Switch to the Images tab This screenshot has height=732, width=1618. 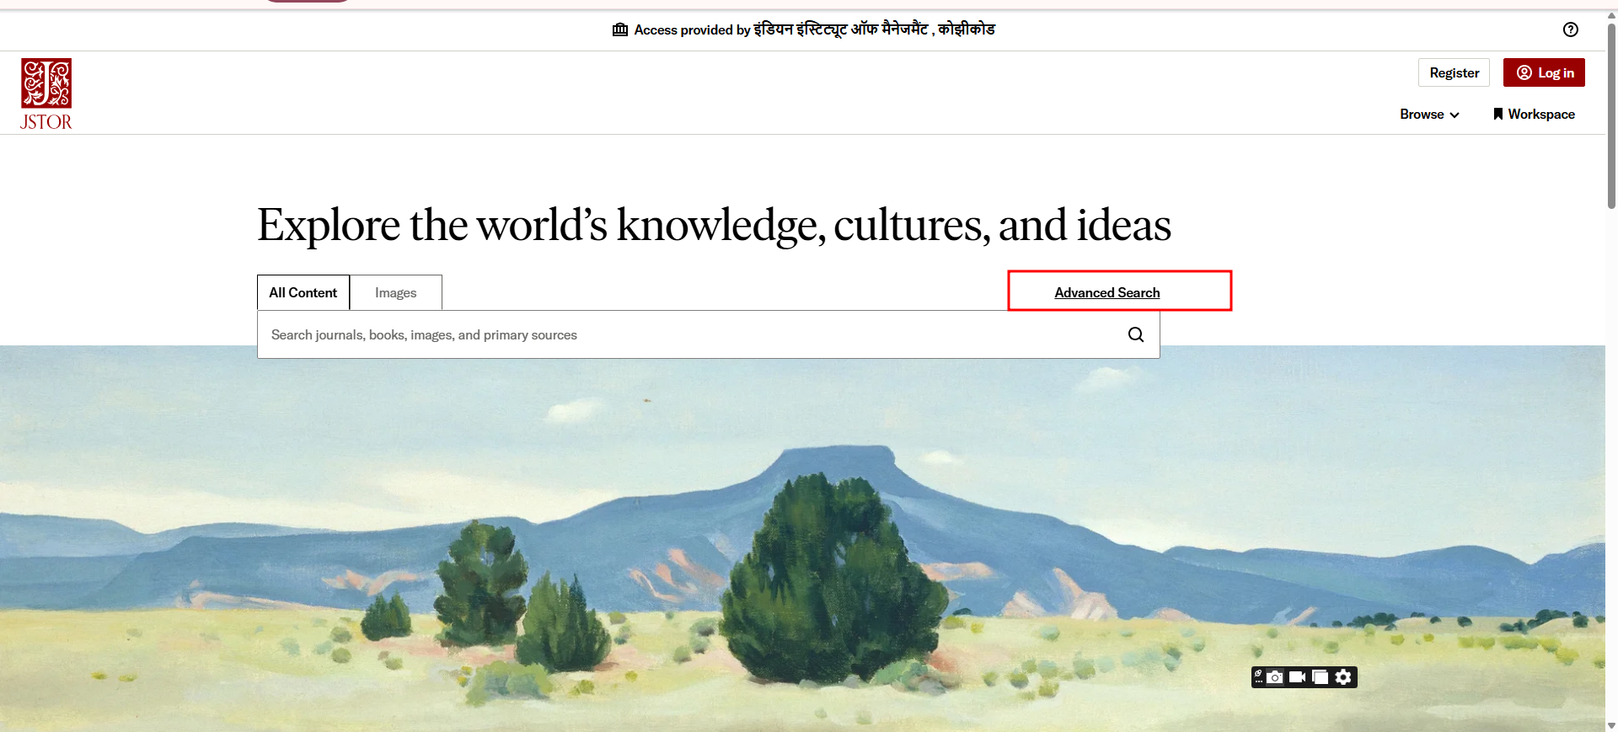[x=396, y=292]
